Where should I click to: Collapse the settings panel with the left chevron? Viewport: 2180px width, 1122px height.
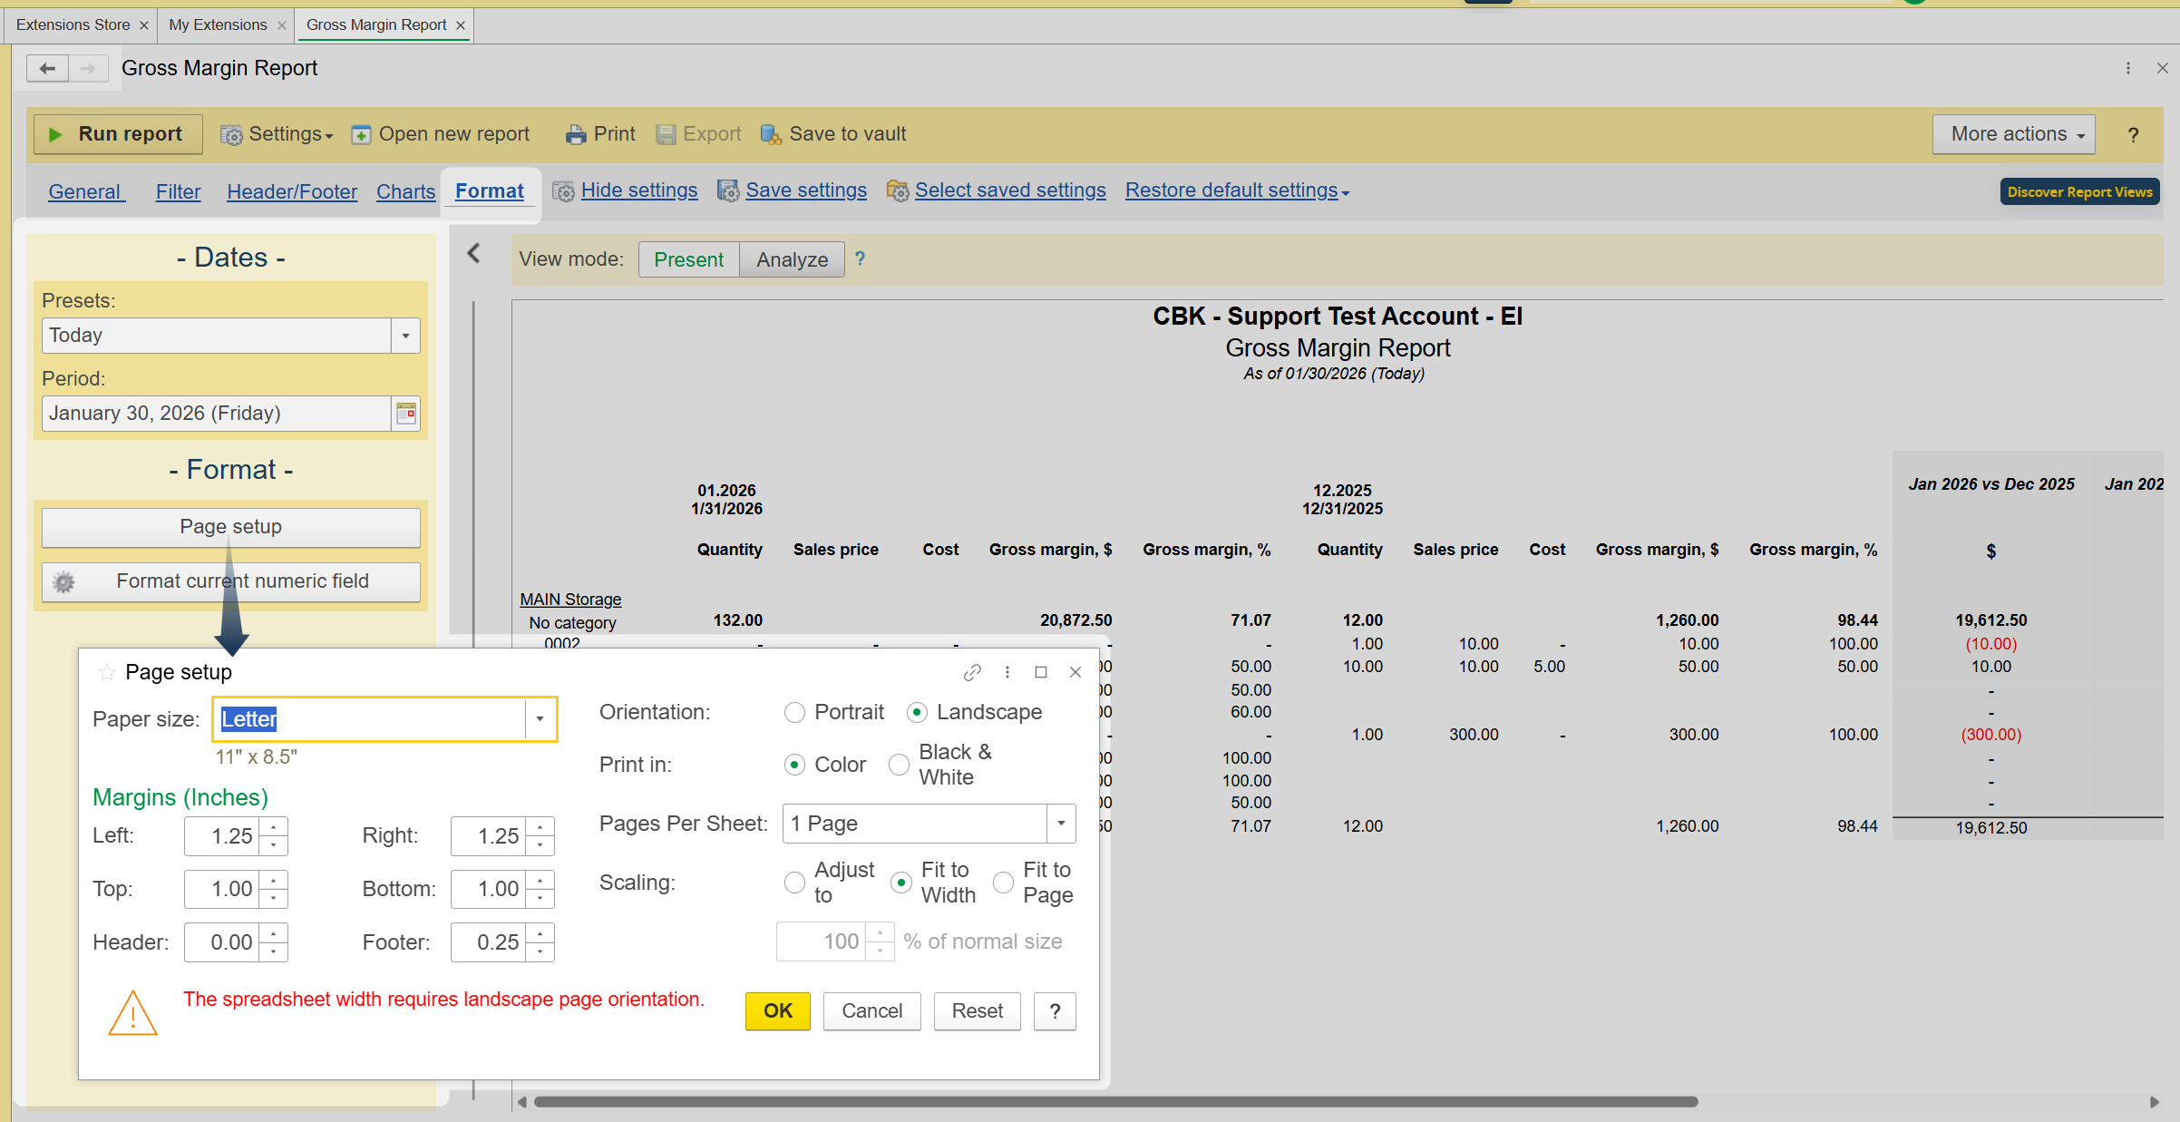(473, 254)
